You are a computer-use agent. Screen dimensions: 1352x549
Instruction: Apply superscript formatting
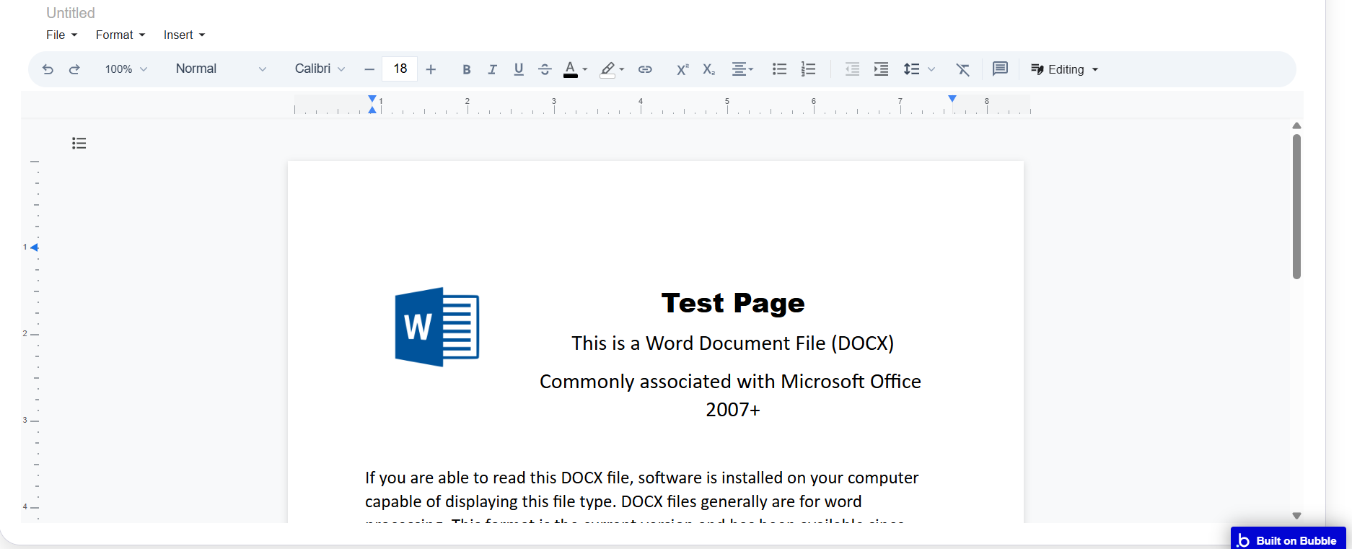click(682, 69)
